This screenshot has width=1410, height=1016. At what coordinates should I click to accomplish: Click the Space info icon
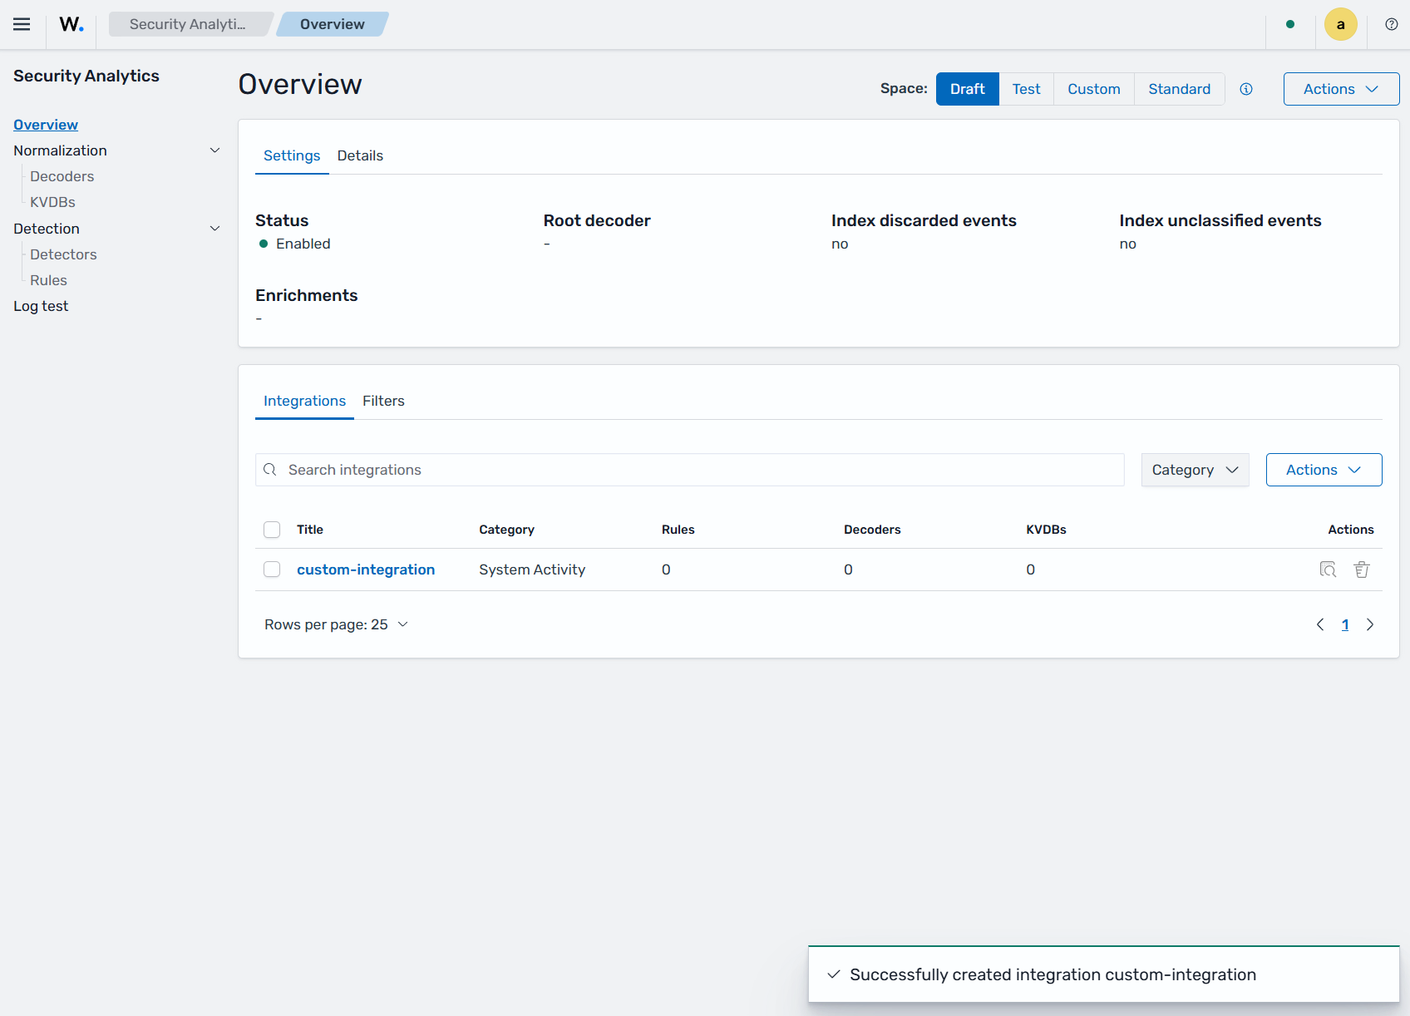click(1246, 89)
